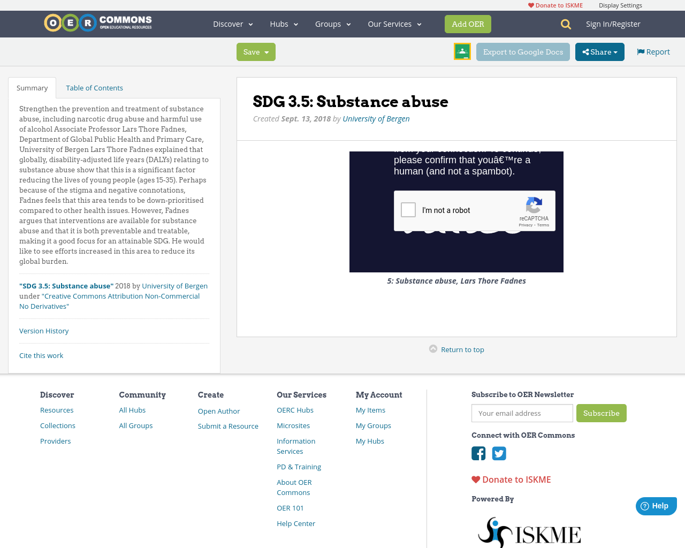
Task: Click the Subscribe button
Action: (x=601, y=413)
